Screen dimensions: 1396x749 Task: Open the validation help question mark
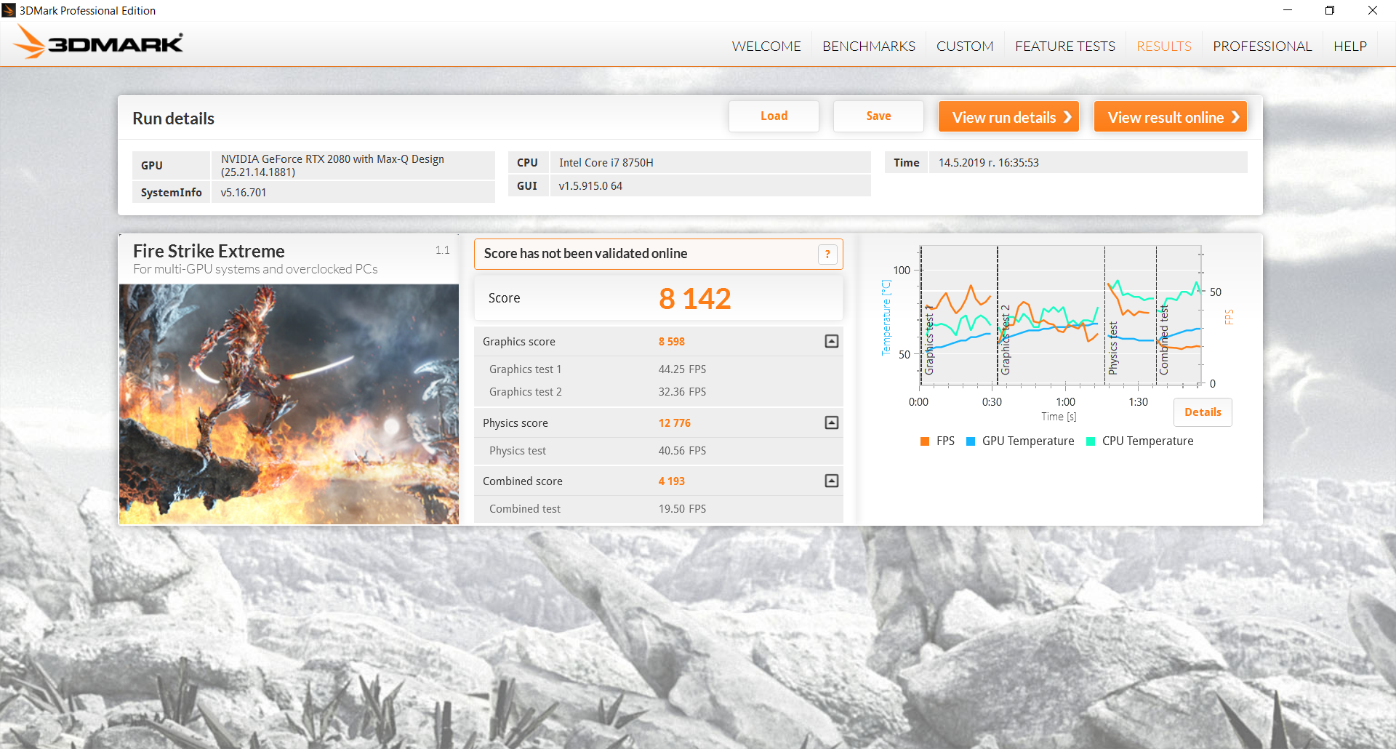827,254
